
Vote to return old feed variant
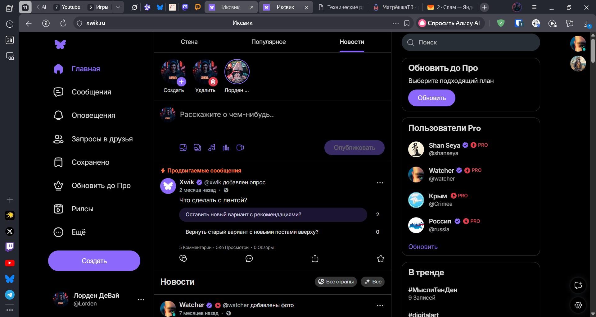273,232
